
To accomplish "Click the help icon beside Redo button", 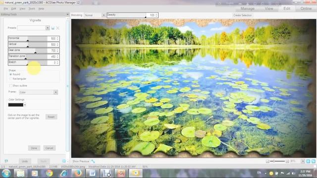I will click(x=64, y=161).
